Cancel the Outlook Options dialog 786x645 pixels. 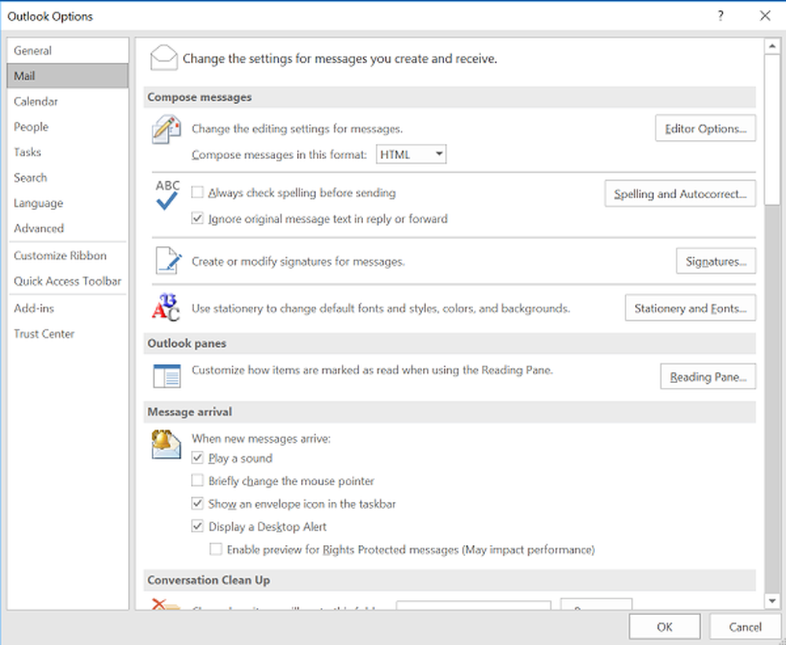[745, 627]
